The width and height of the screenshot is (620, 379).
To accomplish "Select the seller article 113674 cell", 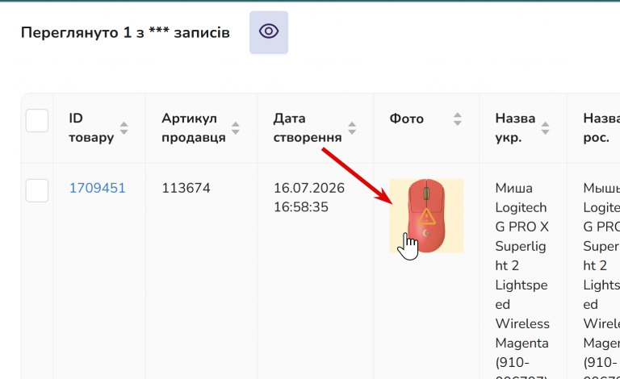I will coord(186,188).
